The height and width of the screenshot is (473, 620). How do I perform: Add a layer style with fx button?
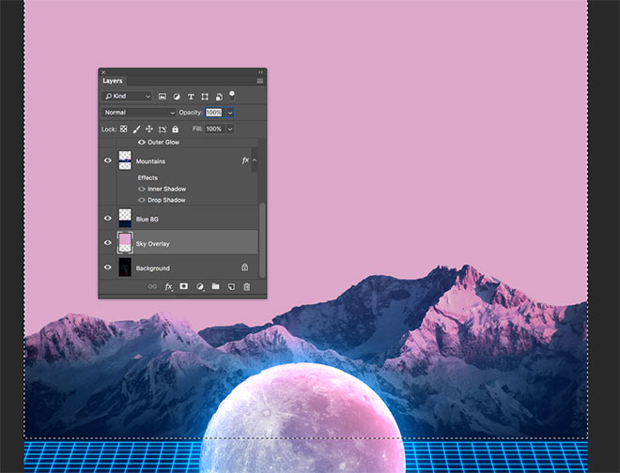click(x=168, y=286)
